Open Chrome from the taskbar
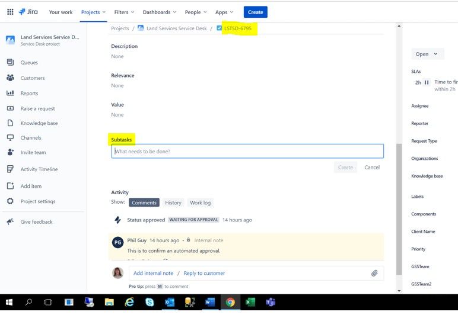 [x=230, y=302]
